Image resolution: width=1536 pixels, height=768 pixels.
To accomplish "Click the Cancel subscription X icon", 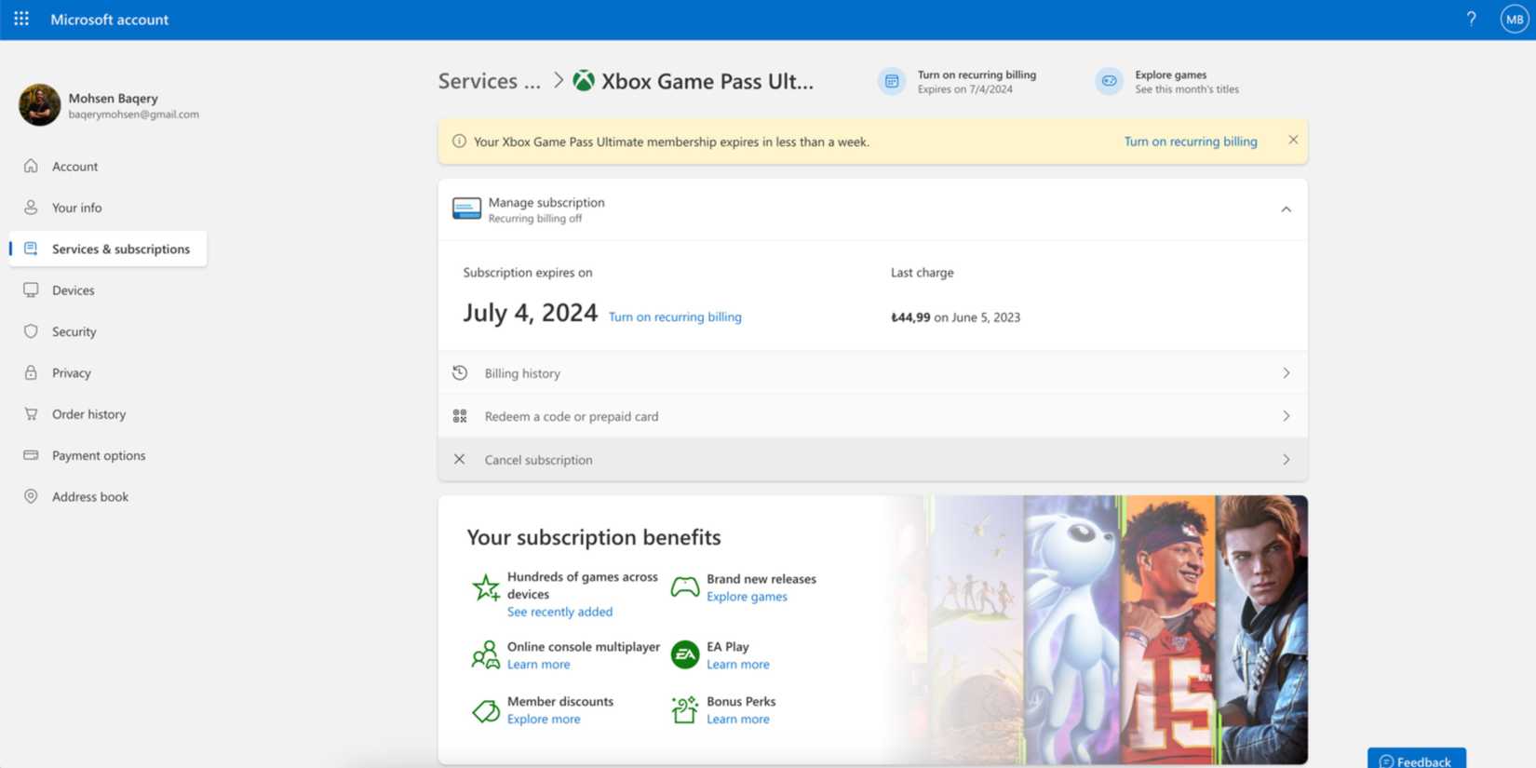I will coord(459,459).
